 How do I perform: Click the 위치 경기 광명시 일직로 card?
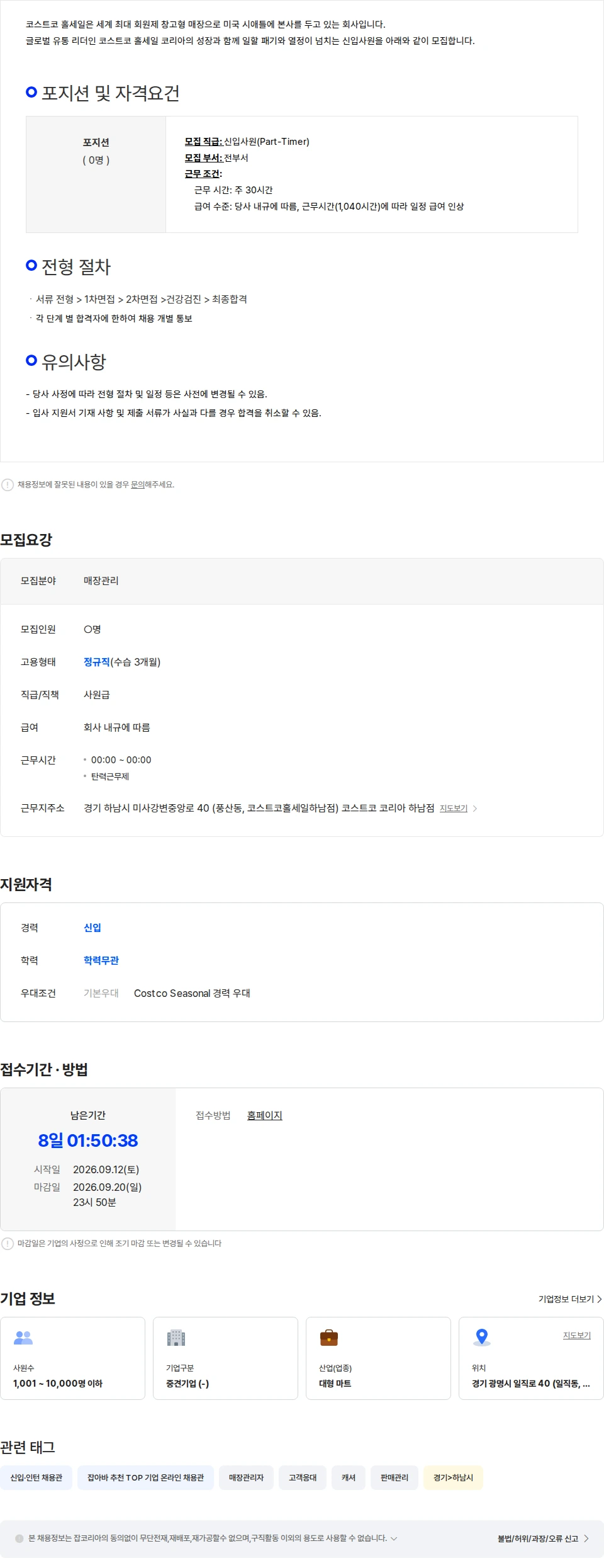(x=531, y=1358)
